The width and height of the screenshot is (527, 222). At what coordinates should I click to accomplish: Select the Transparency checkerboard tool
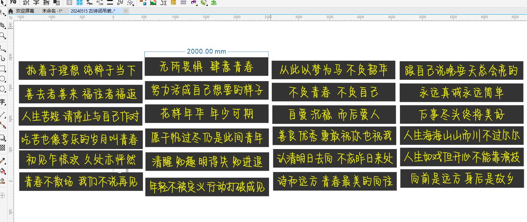[2, 148]
